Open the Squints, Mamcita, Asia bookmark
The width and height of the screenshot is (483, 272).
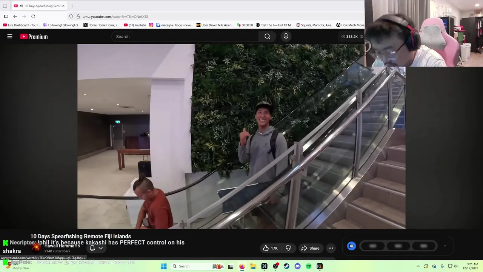[x=315, y=25]
